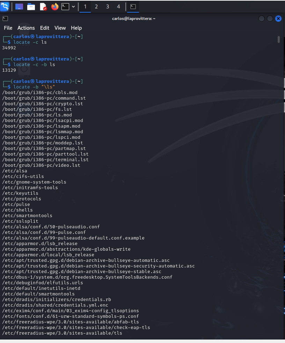Expand the terminal launcher dropdown arrow
This screenshot has height=343, width=285.
(x=73, y=7)
